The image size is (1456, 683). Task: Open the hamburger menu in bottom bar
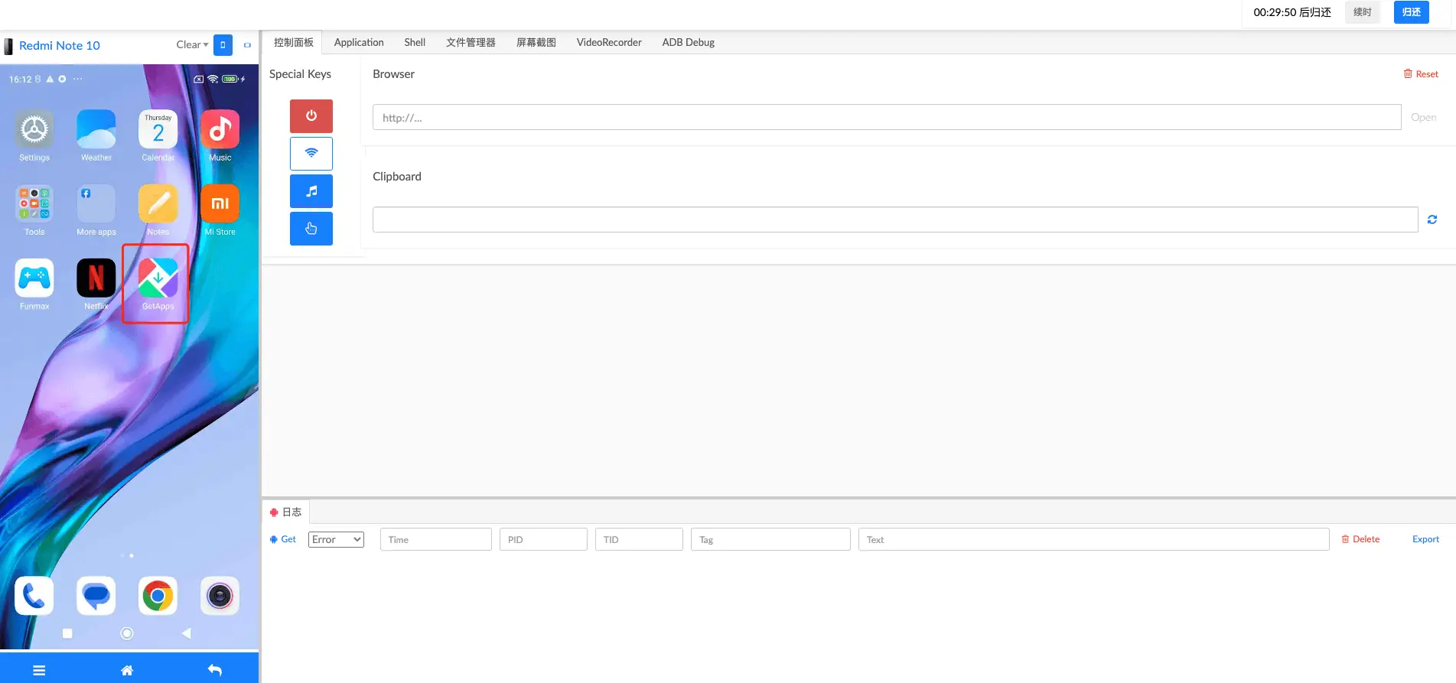(x=39, y=670)
